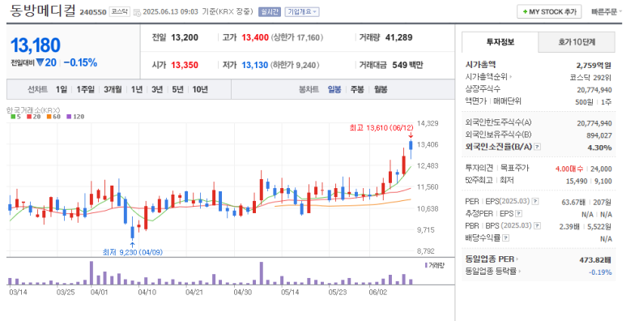Click help icon next to 외국인소진율(B/A)

coord(537,147)
